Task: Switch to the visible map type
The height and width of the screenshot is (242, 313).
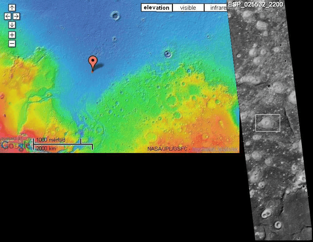Action: 188,8
